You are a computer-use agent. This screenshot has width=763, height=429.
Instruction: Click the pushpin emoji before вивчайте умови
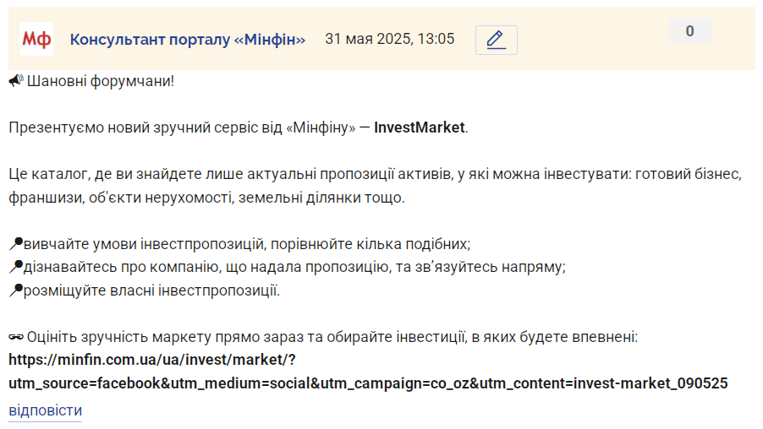(16, 243)
